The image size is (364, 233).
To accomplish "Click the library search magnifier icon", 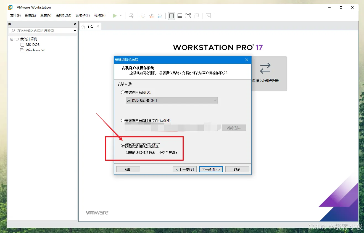I will coord(13,31).
